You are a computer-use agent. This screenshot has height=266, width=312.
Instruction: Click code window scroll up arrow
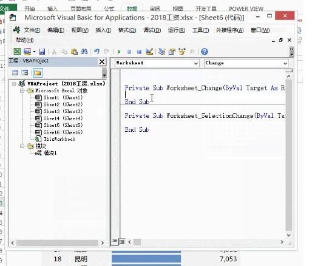[x=289, y=77]
